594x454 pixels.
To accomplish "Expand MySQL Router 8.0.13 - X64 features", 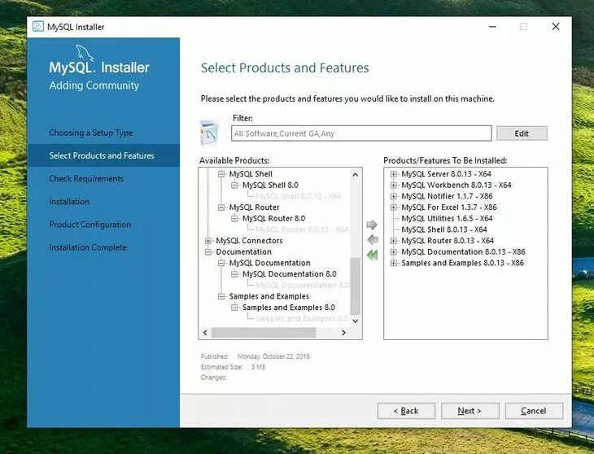I will (394, 241).
